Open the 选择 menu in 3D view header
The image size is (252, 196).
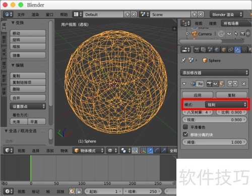pyautogui.click(x=36, y=151)
